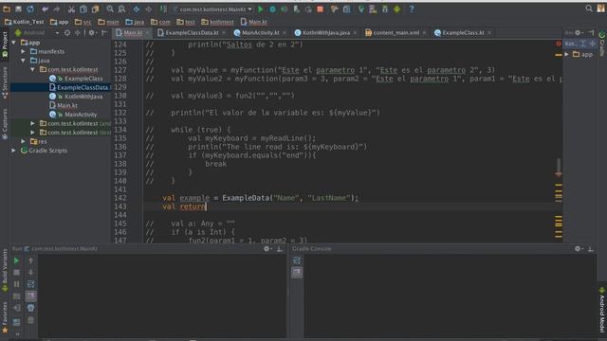Open the Project side tool window
This screenshot has height=341, width=607.
tap(5, 45)
